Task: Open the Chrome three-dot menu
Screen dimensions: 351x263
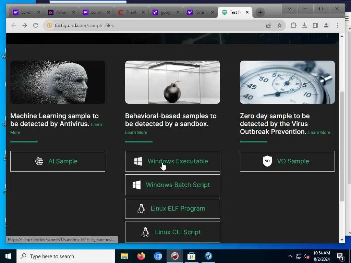Action: pyautogui.click(x=337, y=25)
